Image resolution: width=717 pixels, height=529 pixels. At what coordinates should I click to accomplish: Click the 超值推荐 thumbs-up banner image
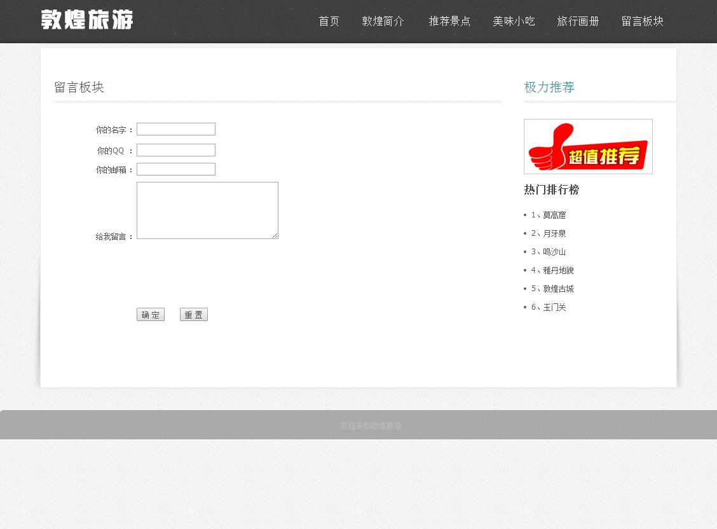[x=588, y=147]
